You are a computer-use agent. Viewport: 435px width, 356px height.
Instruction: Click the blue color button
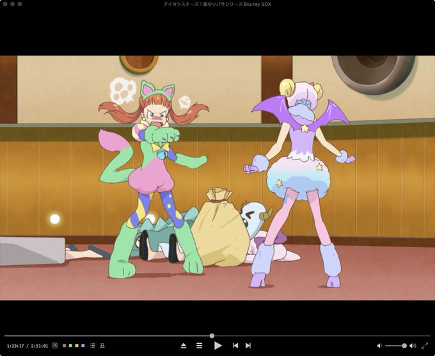[x=83, y=346]
